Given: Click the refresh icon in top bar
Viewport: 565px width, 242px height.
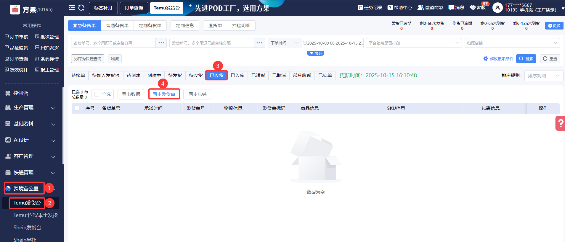Looking at the screenshot, I should (x=81, y=8).
